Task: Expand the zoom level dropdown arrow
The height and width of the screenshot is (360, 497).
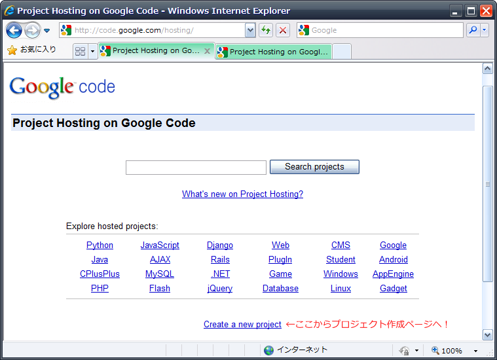Action: 475,351
